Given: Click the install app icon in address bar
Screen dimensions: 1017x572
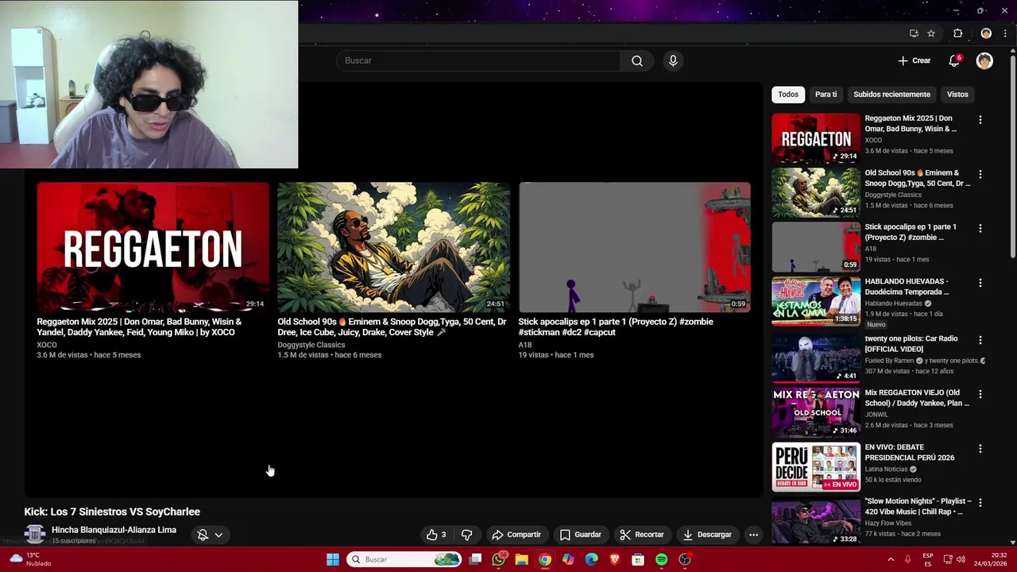Looking at the screenshot, I should click(914, 33).
